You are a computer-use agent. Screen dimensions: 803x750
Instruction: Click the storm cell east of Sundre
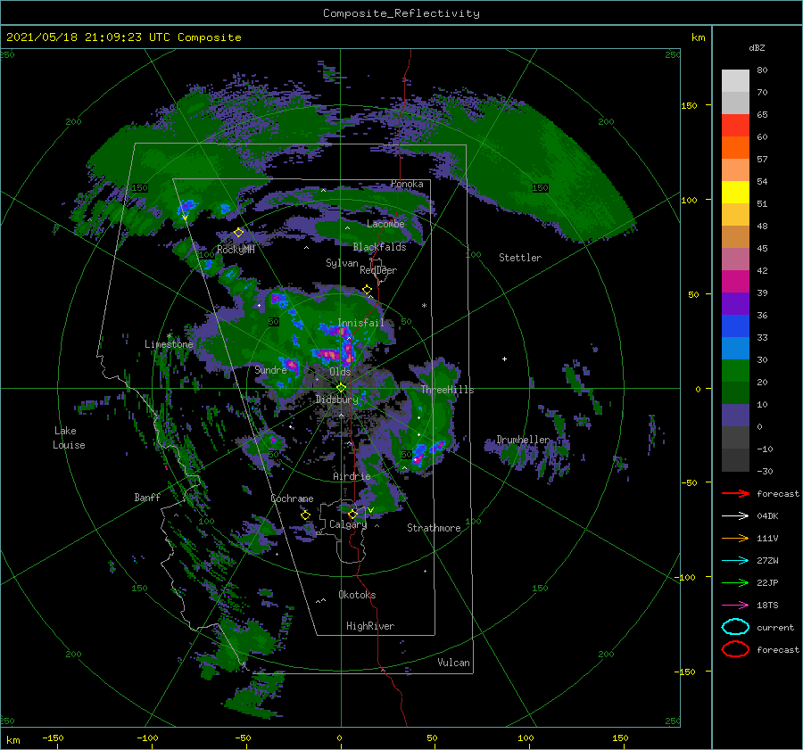(292, 365)
